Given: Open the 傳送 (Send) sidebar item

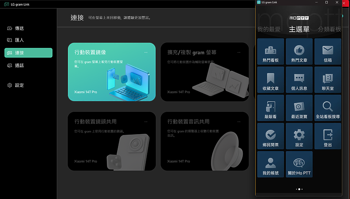Looking at the screenshot, I should click(28, 28).
